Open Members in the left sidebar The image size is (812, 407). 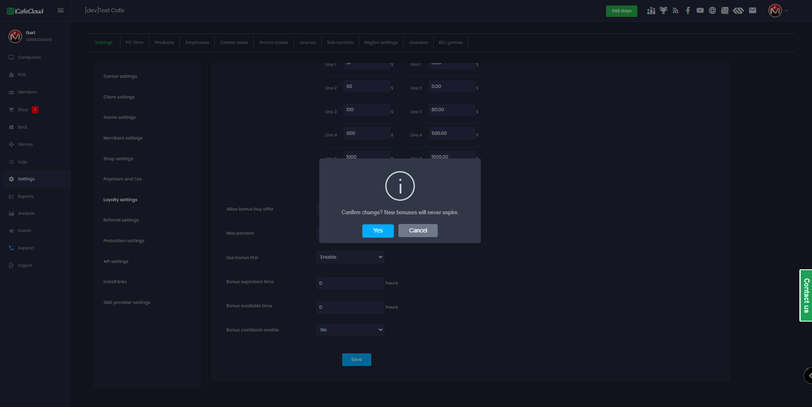tap(27, 92)
